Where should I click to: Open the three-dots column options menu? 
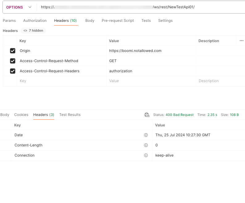(241, 41)
